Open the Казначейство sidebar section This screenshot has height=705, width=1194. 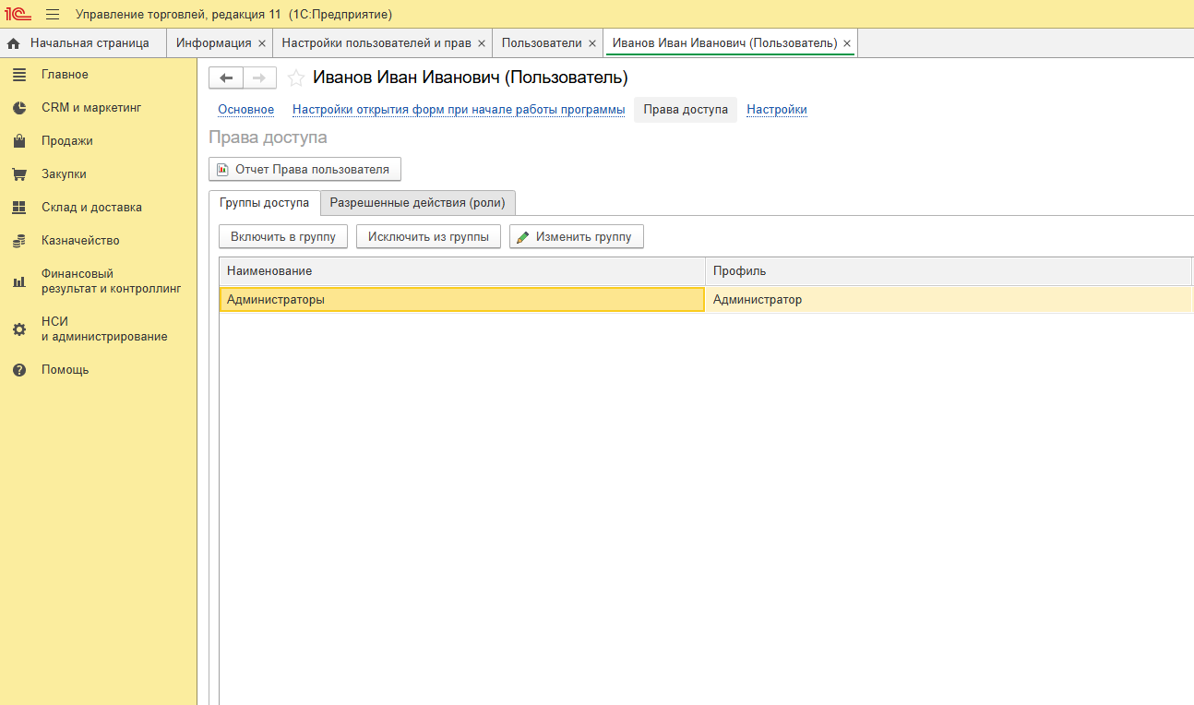[x=80, y=241]
